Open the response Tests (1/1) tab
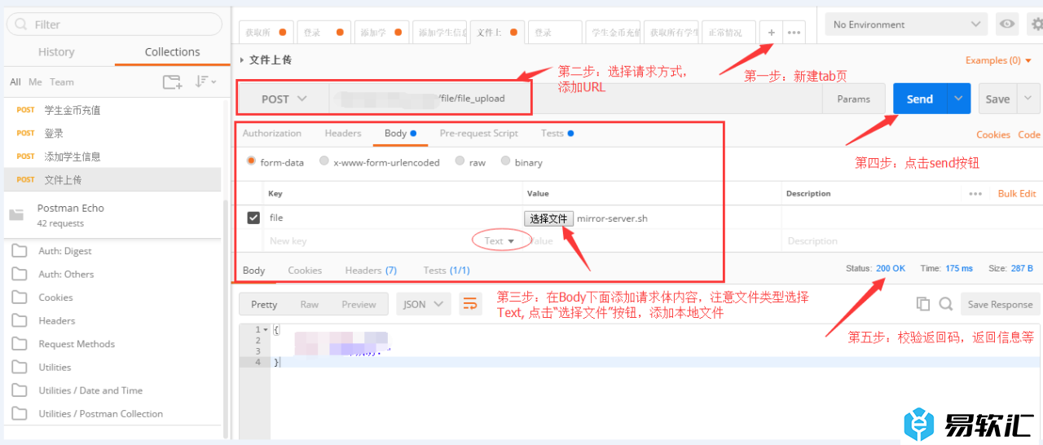This screenshot has width=1043, height=445. pyautogui.click(x=447, y=270)
